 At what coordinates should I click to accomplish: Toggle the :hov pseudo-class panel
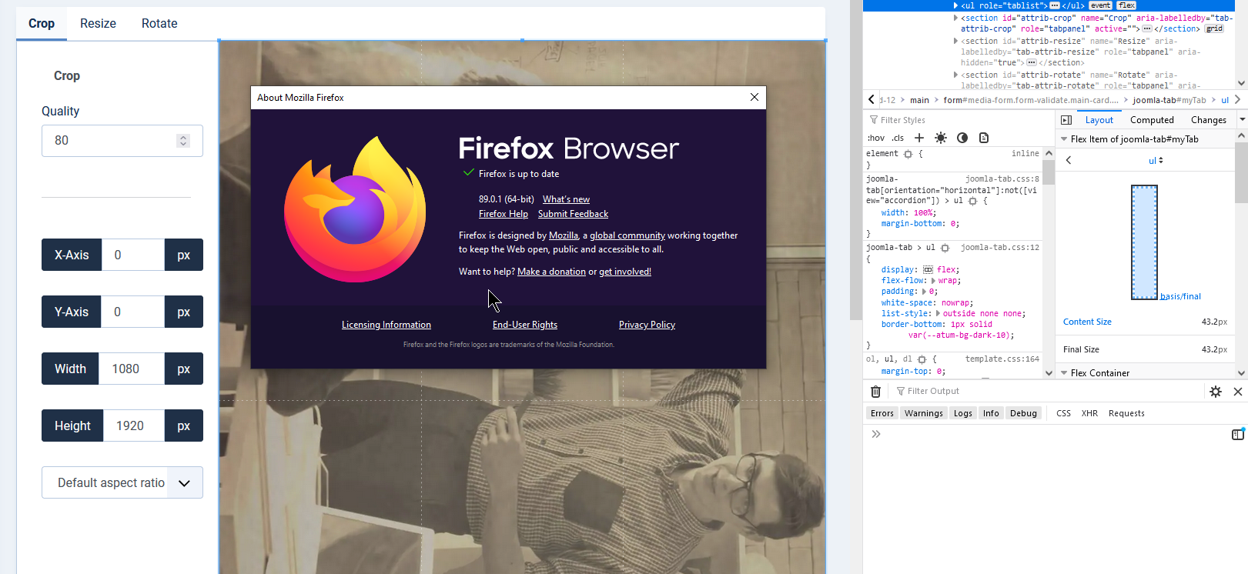(876, 138)
